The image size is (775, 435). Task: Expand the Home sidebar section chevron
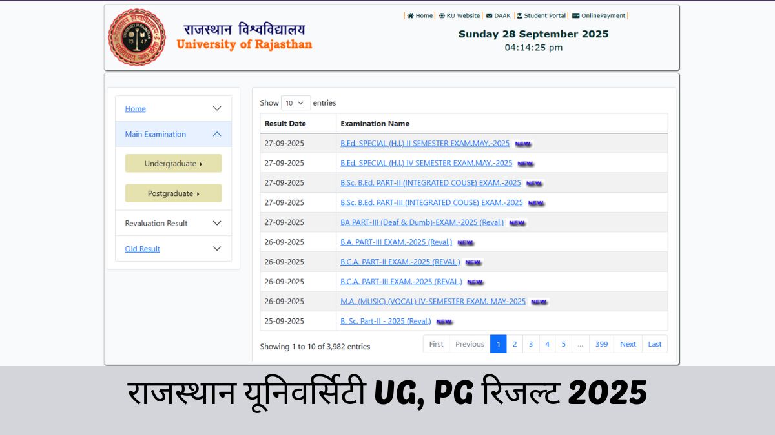(217, 108)
